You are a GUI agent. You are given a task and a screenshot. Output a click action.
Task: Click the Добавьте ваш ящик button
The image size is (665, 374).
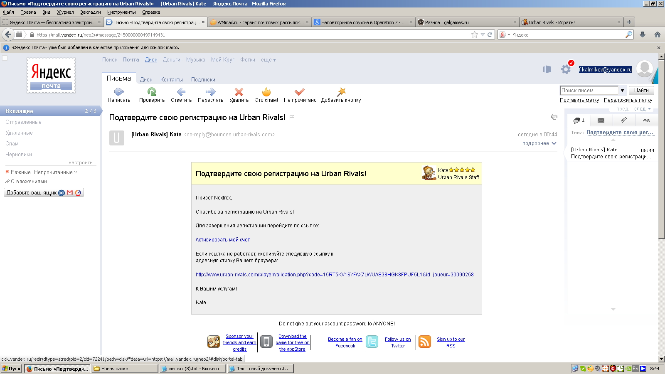click(44, 193)
